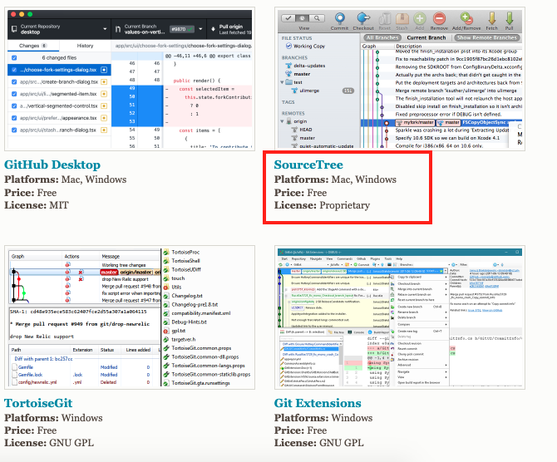The height and width of the screenshot is (462, 557).
Task: Uncheck the stash ranch-dialog.tsx file checkbox
Action: [x=14, y=130]
